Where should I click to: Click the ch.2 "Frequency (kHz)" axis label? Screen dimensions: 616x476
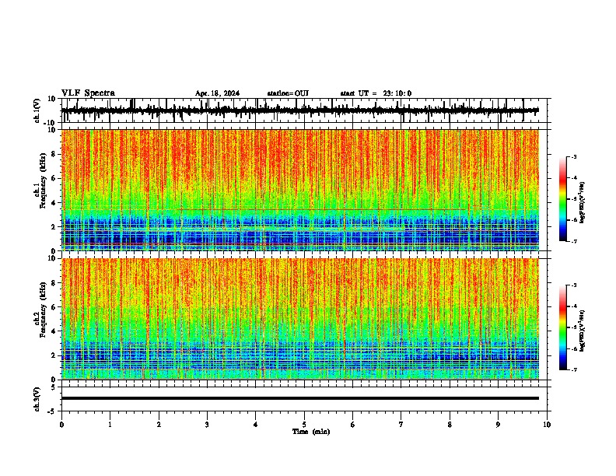click(43, 310)
